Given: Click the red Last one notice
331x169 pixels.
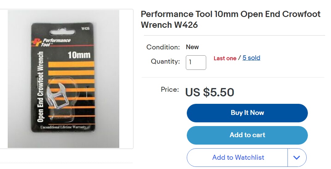Looking at the screenshot, I should (x=225, y=58).
